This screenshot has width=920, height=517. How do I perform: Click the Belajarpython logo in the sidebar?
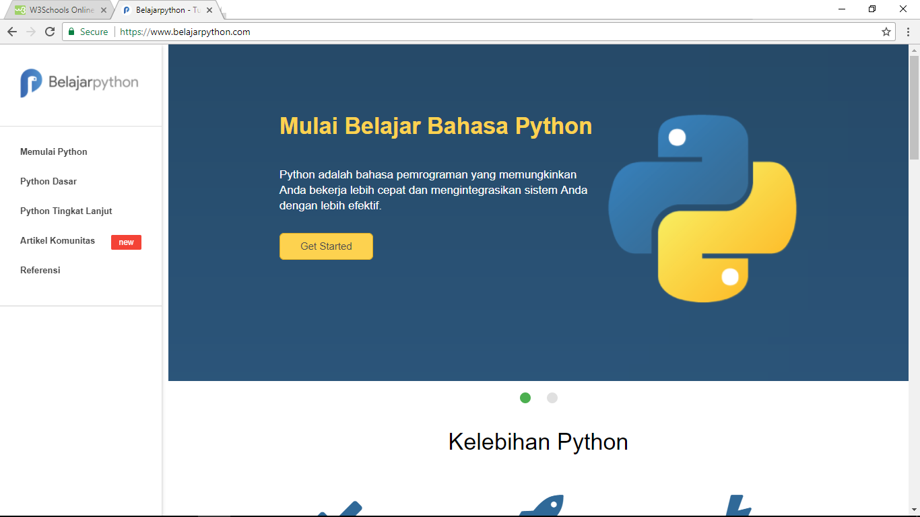[79, 81]
